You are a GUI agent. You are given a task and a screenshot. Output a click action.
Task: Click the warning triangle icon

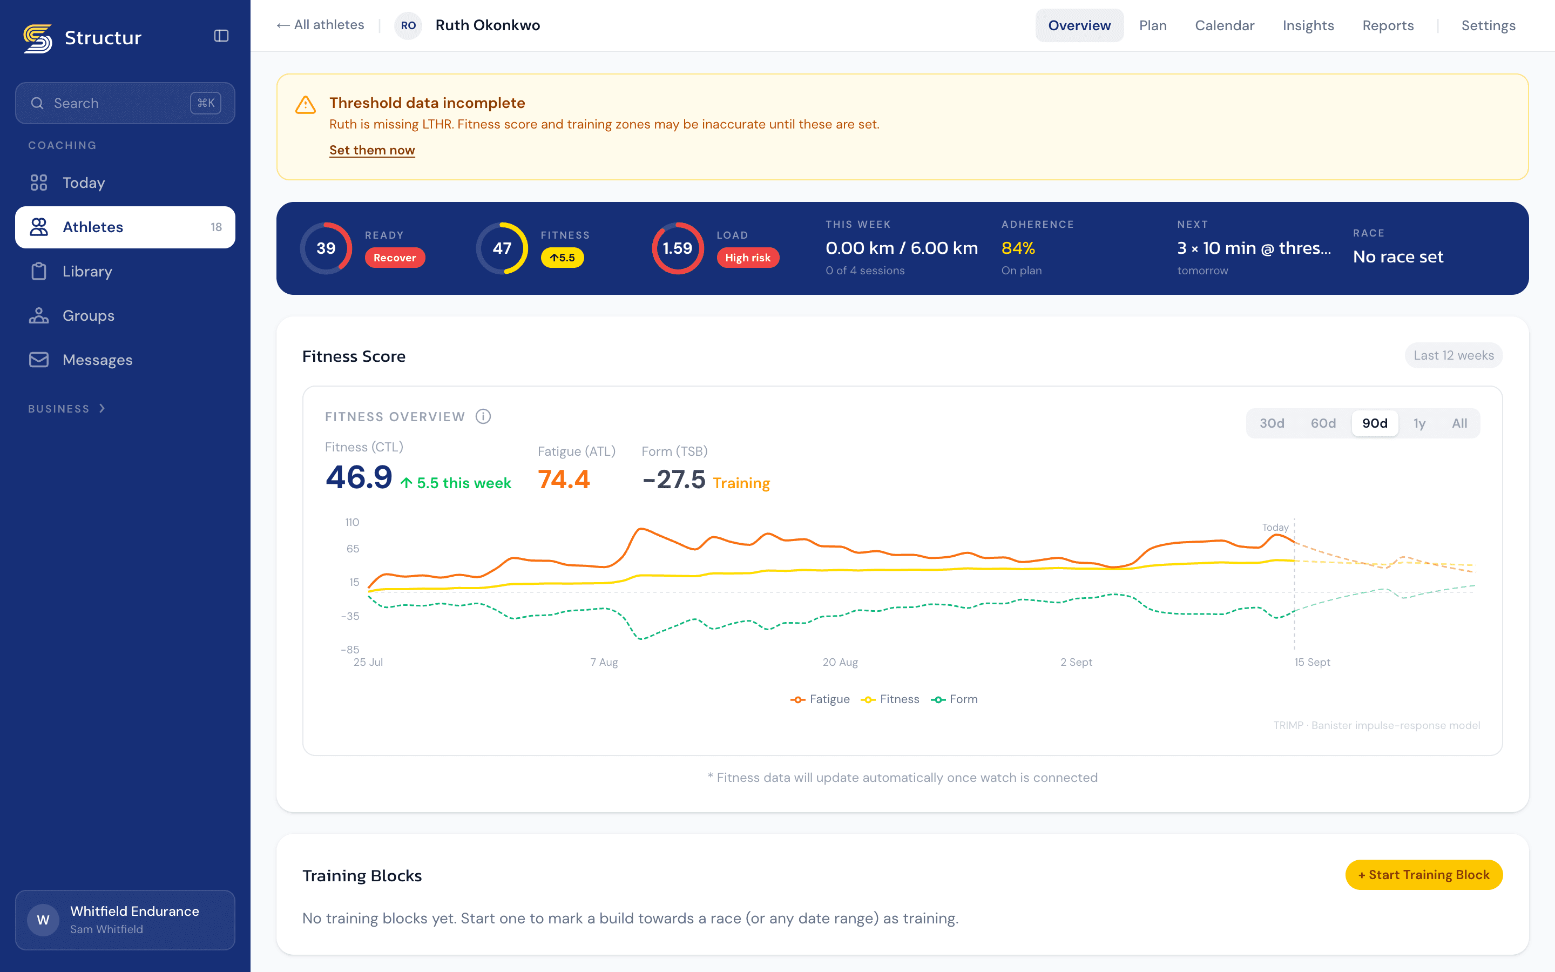[x=305, y=105]
